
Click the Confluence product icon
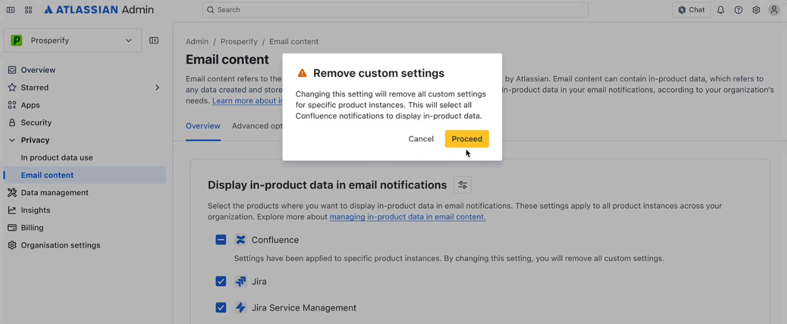pyautogui.click(x=241, y=240)
